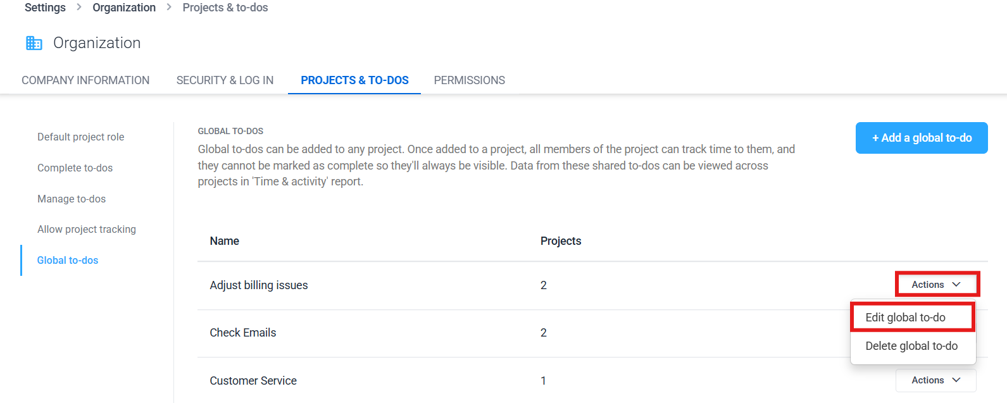Image resolution: width=1007 pixels, height=403 pixels.
Task: Open Complete to-dos sidebar item
Action: 75,168
